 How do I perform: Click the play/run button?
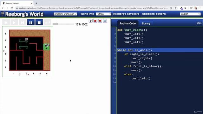point(14,22)
